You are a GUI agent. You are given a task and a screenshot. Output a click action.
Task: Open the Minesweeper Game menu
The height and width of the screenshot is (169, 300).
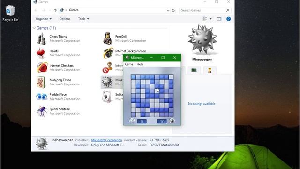129,64
